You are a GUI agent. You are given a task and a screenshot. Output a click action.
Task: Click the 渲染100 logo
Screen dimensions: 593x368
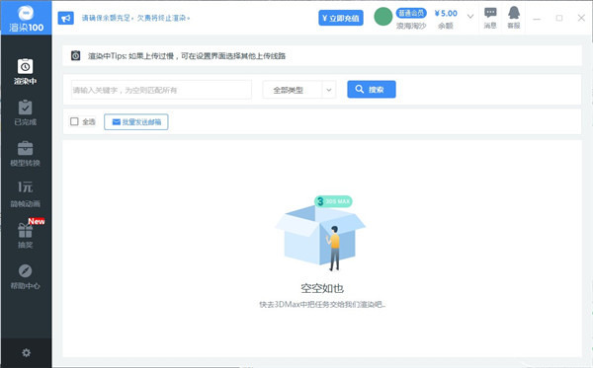pos(26,18)
